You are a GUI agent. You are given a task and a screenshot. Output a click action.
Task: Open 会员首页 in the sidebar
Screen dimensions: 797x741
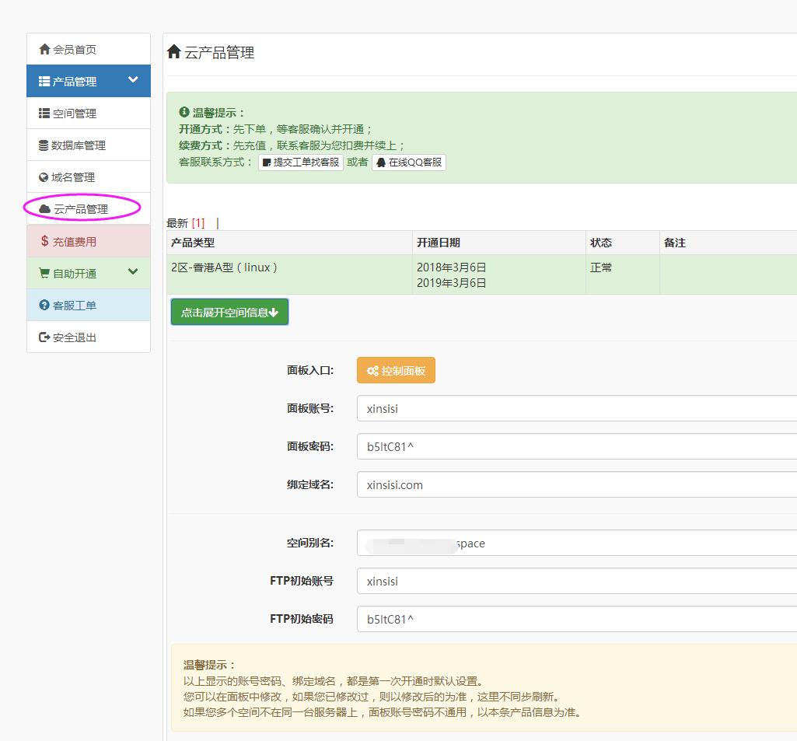[89, 49]
